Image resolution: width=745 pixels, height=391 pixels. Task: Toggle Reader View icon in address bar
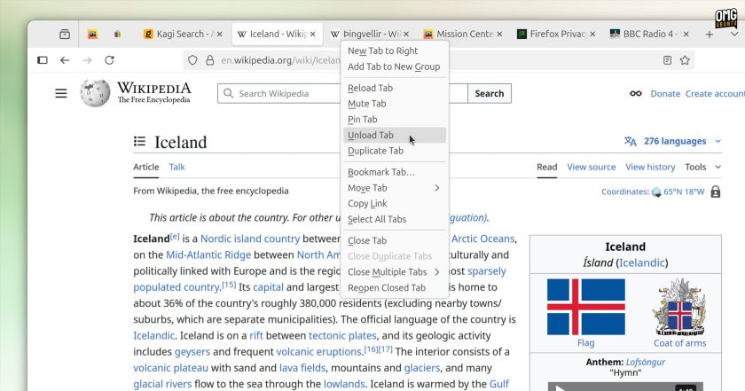(x=668, y=60)
